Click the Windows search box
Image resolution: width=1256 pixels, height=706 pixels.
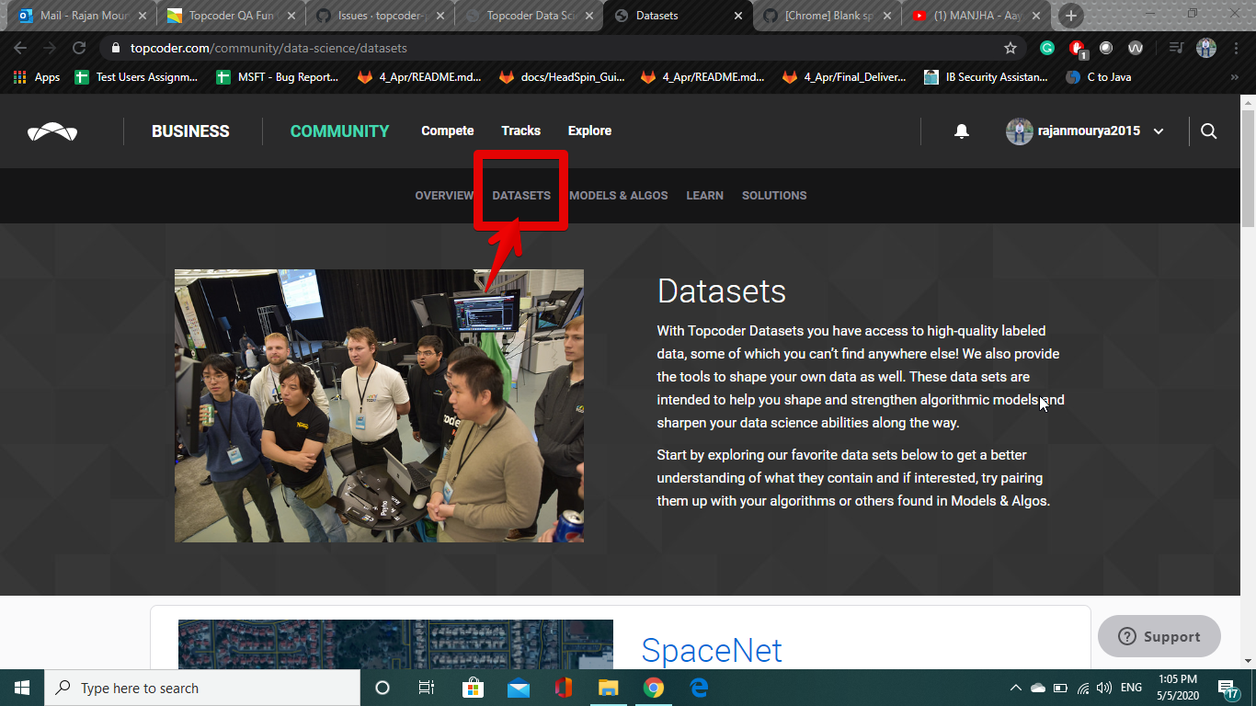pyautogui.click(x=201, y=688)
